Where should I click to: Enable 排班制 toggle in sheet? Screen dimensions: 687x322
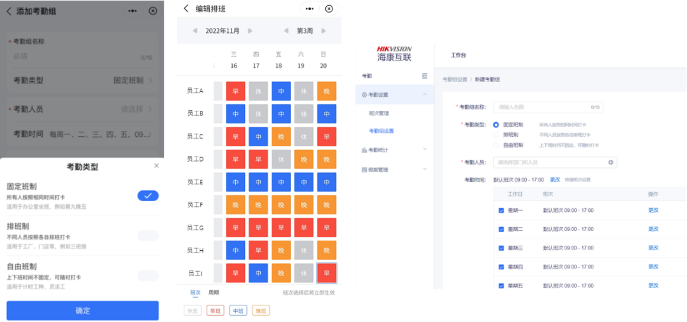(148, 235)
